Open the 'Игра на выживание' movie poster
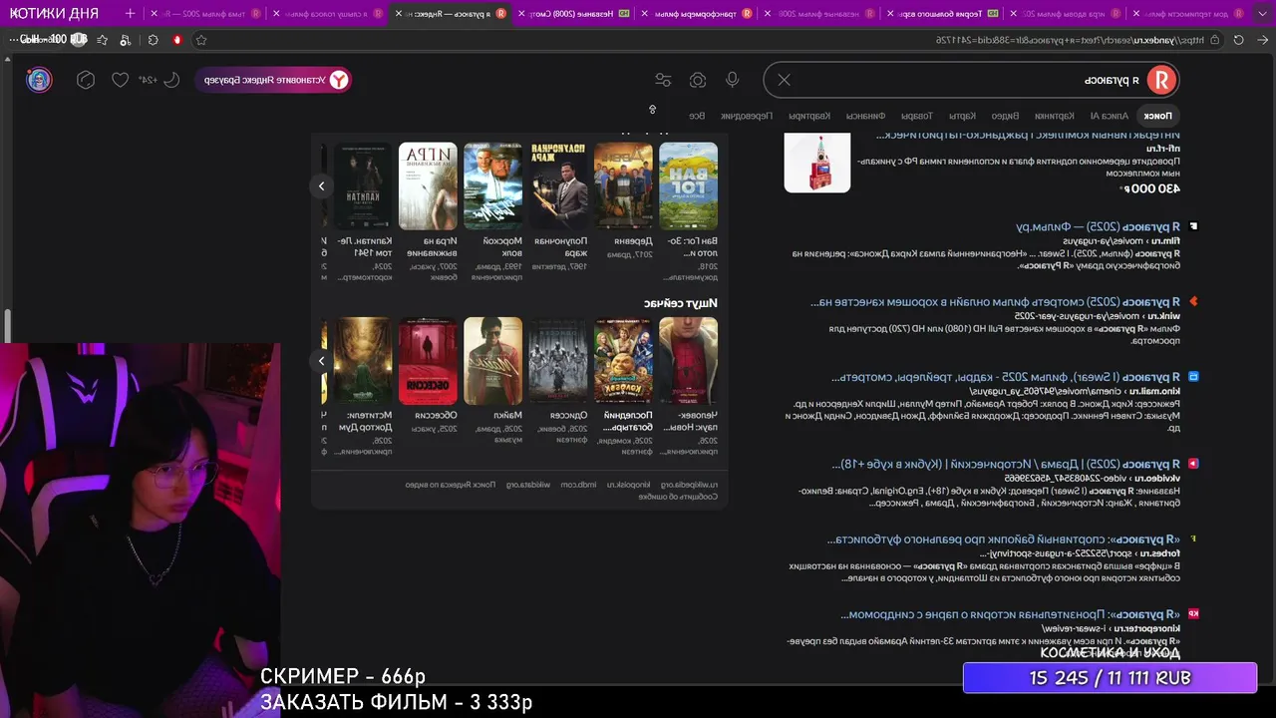The width and height of the screenshot is (1276, 718). [428, 186]
